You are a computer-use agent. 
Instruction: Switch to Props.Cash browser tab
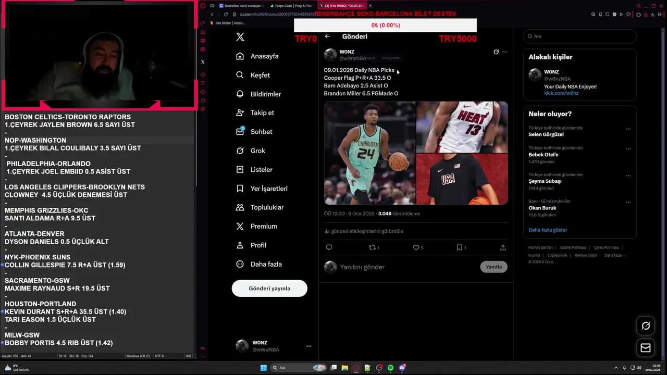[291, 6]
